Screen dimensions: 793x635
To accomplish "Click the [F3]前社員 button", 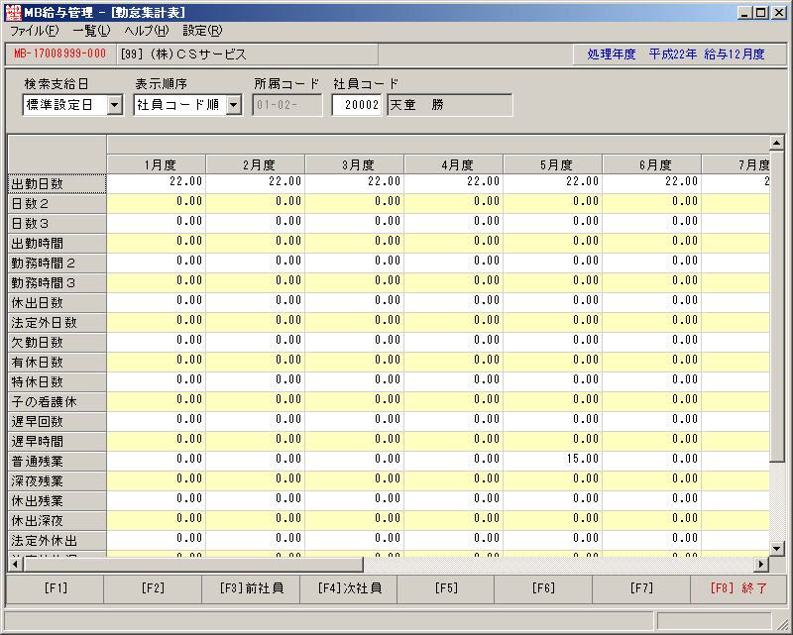I will (x=252, y=588).
